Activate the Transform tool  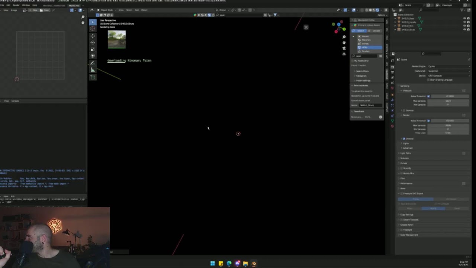click(93, 56)
